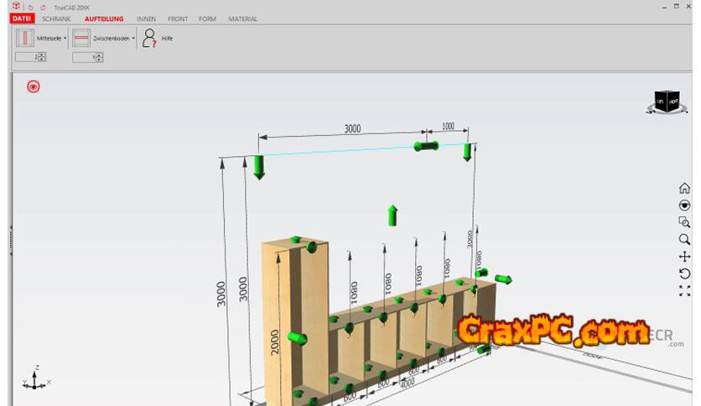Click the Mittelseite partition icon
This screenshot has height=406, width=701.
25,39
